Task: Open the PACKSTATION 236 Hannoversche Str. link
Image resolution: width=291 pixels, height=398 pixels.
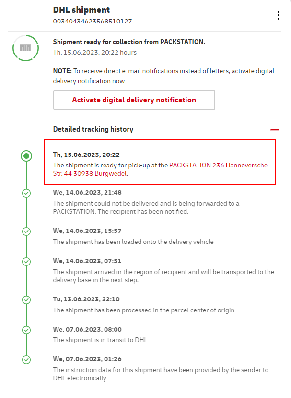Action: (x=218, y=165)
